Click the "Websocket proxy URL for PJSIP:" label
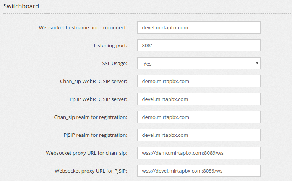292x181 pixels. pos(91,171)
